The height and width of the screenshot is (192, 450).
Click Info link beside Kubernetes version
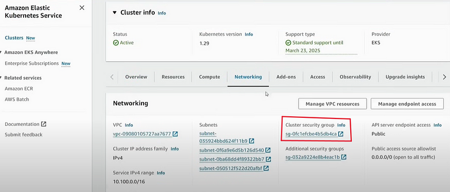[249, 34]
